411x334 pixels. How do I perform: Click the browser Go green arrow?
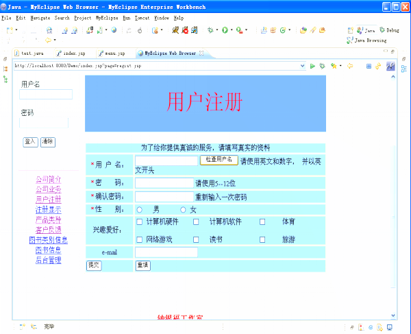coord(312,66)
